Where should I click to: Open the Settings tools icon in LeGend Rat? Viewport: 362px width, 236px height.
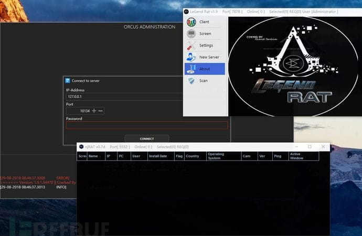tap(191, 46)
